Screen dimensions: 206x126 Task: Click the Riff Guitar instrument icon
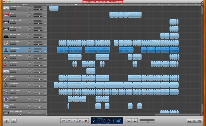tap(6, 64)
